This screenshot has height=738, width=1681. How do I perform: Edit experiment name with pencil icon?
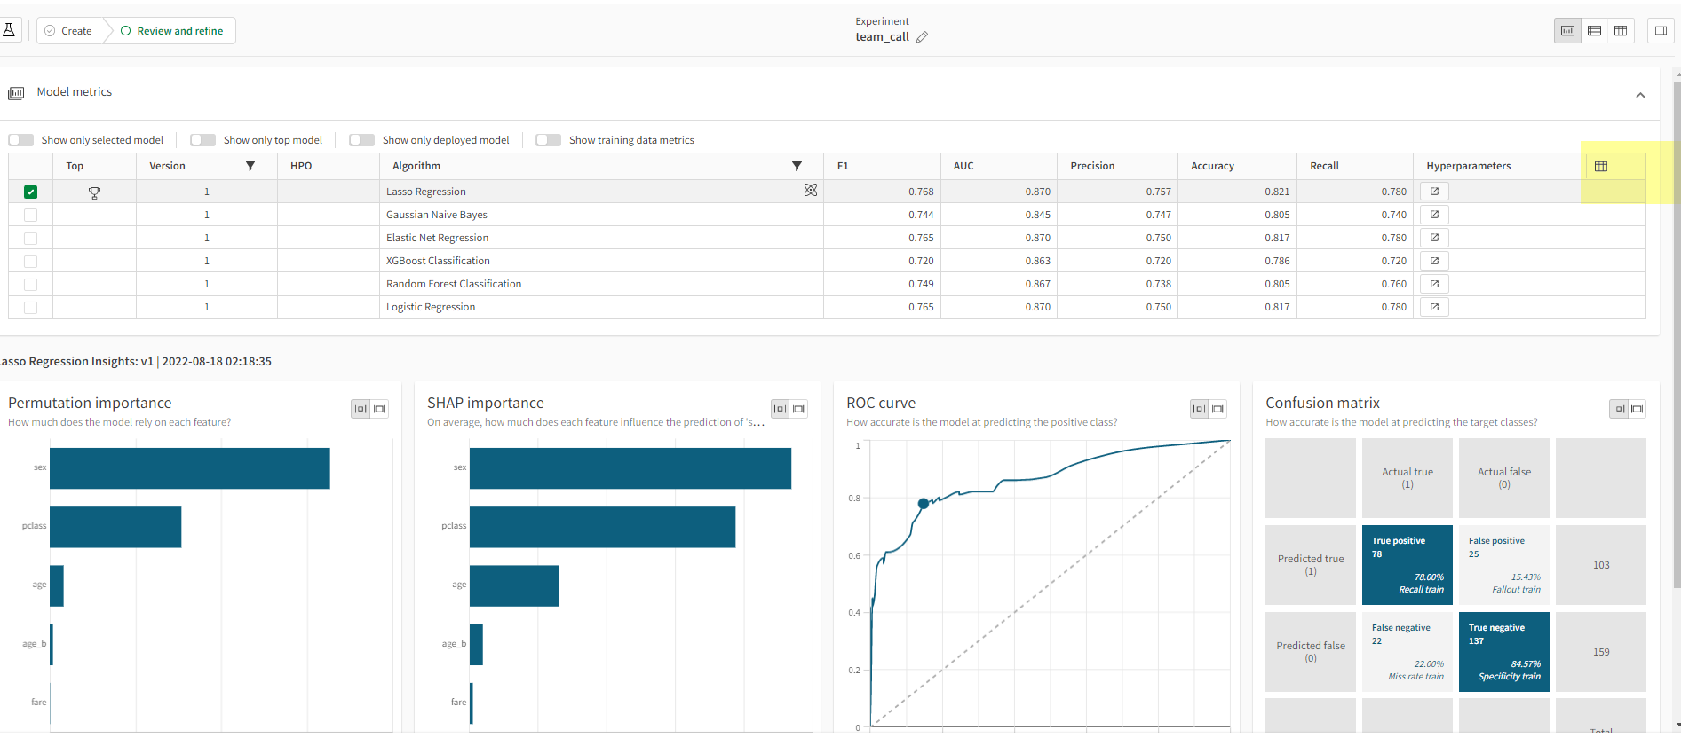pos(922,37)
